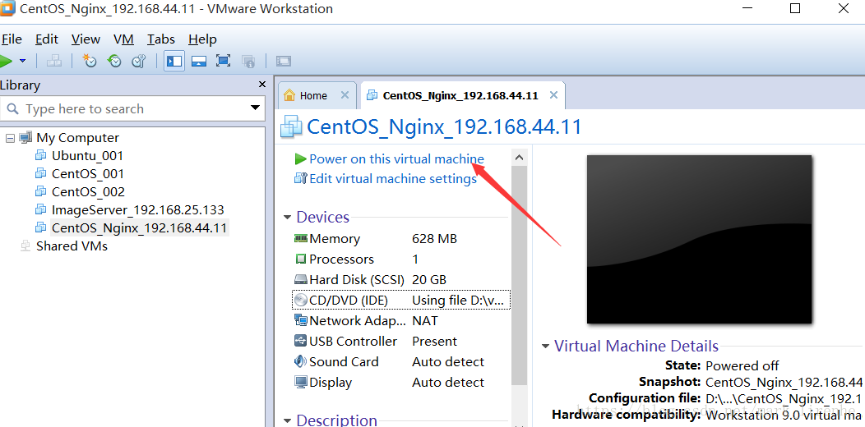Click the sound card speaker icon
The width and height of the screenshot is (865, 427).
click(301, 361)
